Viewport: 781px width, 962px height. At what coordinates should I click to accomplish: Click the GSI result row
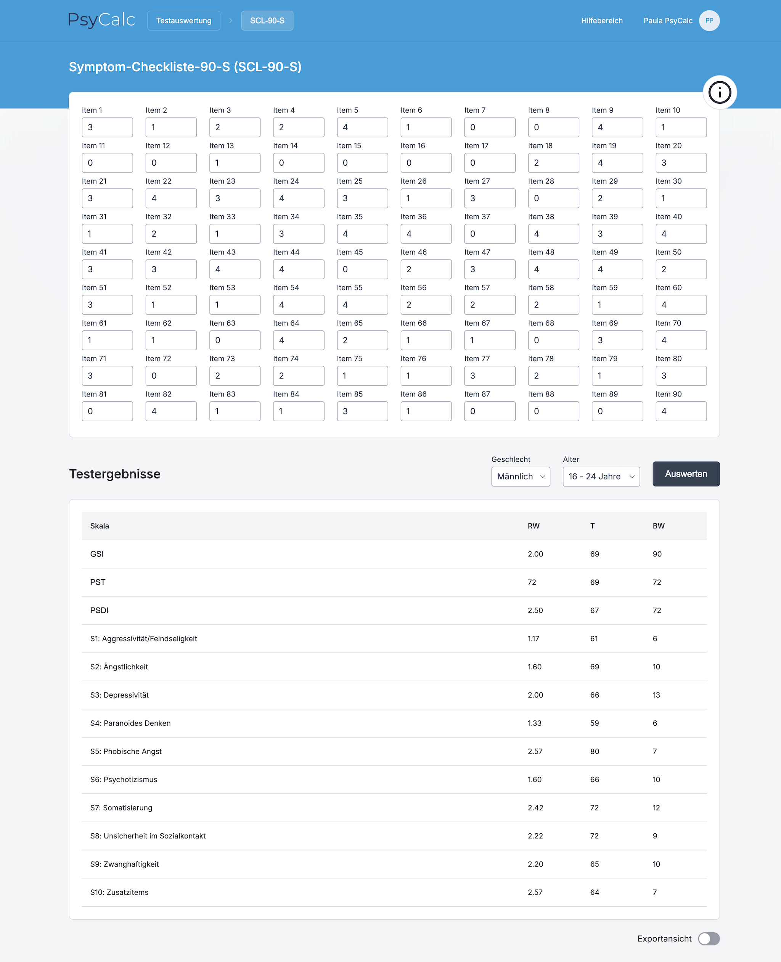[394, 554]
